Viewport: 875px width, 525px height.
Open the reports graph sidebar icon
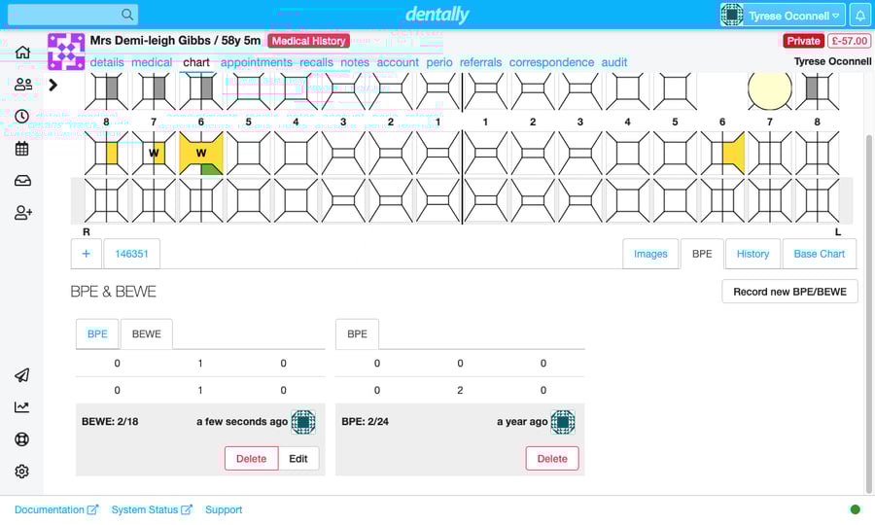pyautogui.click(x=22, y=407)
